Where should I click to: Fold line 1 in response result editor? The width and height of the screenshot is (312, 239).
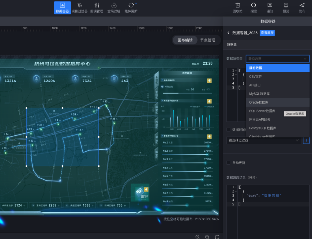[x=236, y=187]
